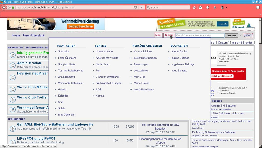Click the extension icon next to downloads
Viewport: 262px width, 148px height.
(x=215, y=7)
